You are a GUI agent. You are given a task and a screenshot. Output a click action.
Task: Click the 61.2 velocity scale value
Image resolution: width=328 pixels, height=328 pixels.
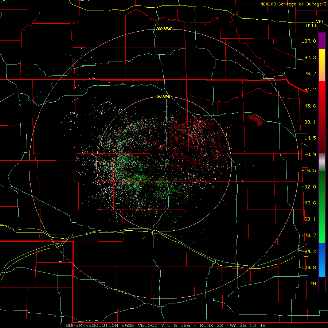pos(310,90)
